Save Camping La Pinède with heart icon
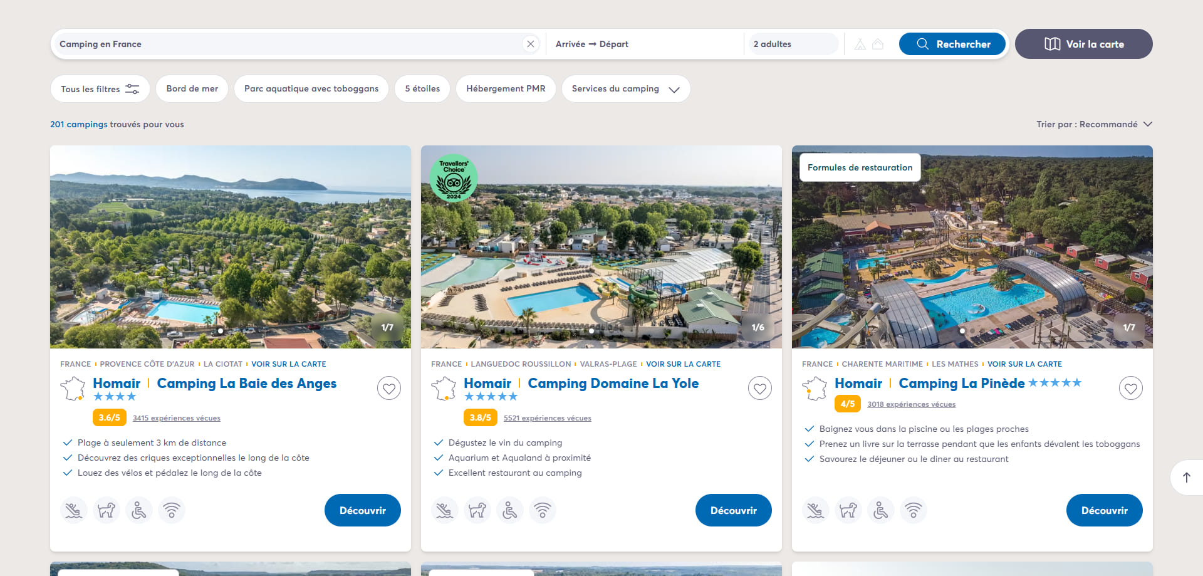Viewport: 1203px width, 576px height. (x=1131, y=389)
